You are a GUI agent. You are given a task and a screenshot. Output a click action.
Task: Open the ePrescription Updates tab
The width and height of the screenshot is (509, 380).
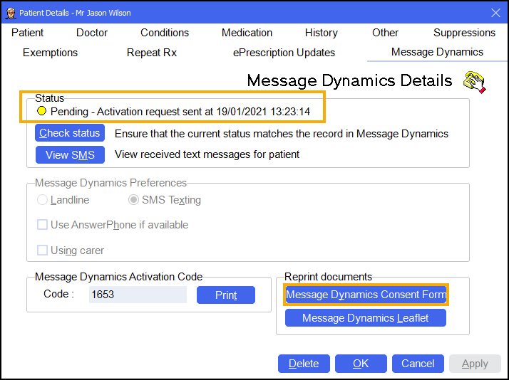point(284,53)
